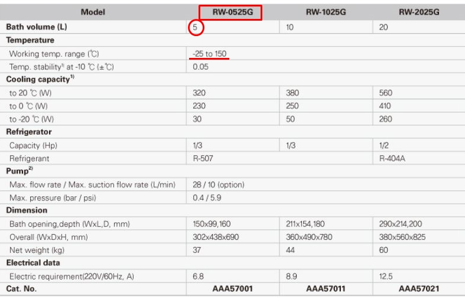Click the 1/2 Hp capacity value
The image size is (465, 302).
(383, 145)
